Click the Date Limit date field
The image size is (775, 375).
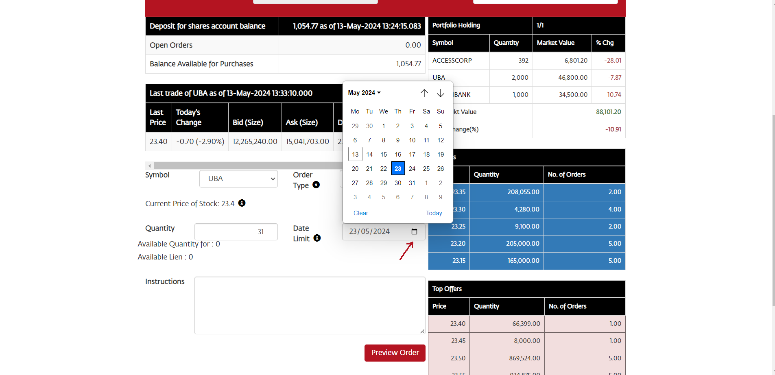tap(374, 231)
